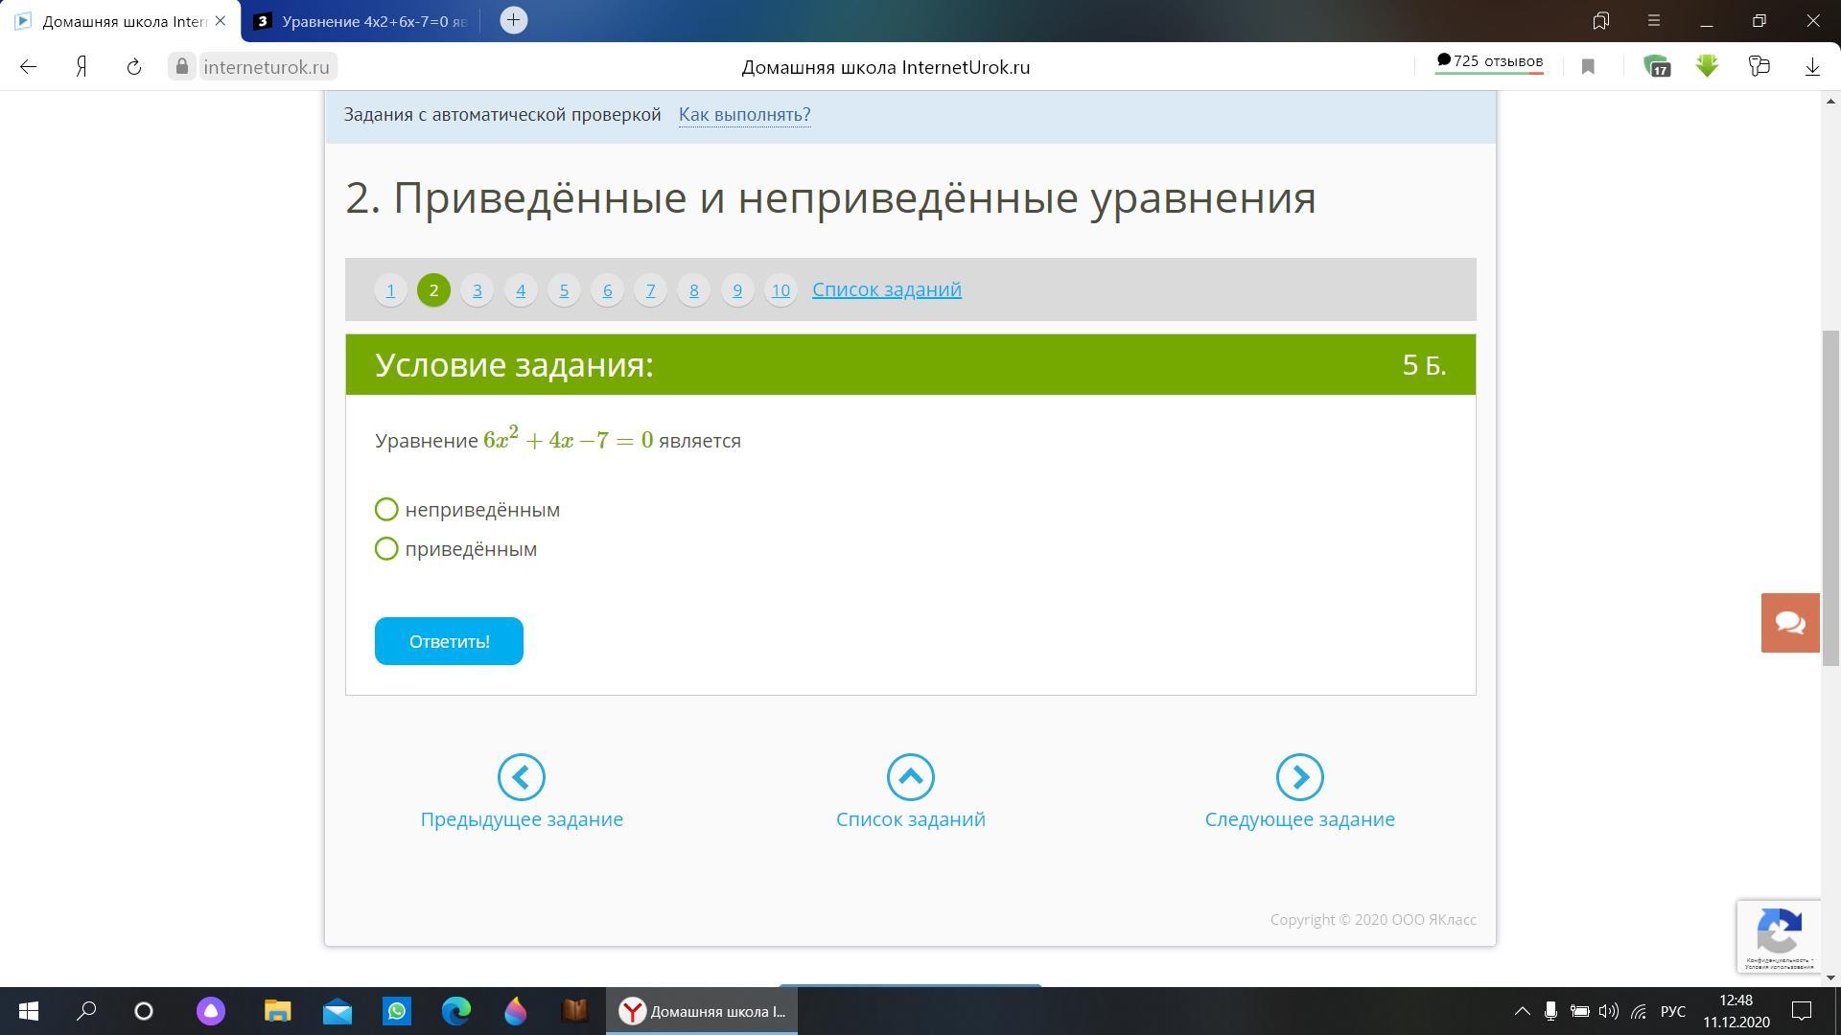Screen dimensions: 1841x1035
Task: Click the previous task arrow icon
Action: (521, 777)
